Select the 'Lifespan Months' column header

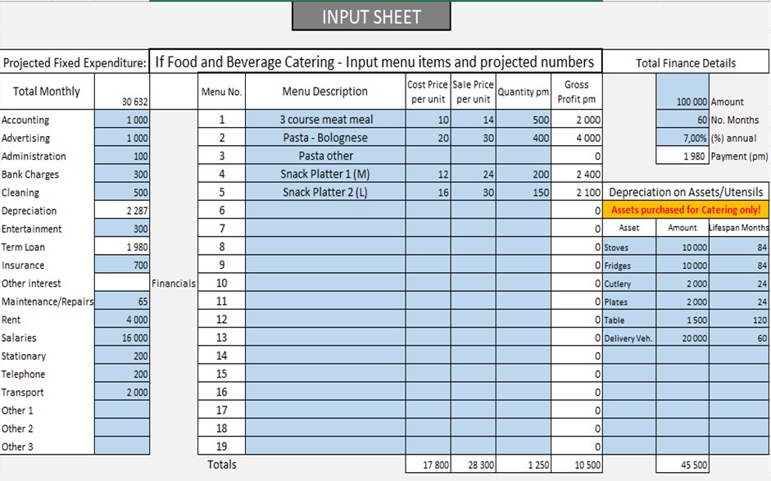coord(738,228)
